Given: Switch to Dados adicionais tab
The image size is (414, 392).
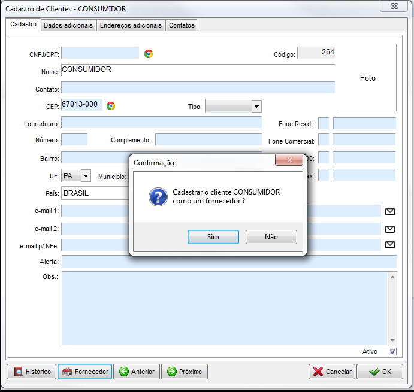Looking at the screenshot, I should [68, 25].
